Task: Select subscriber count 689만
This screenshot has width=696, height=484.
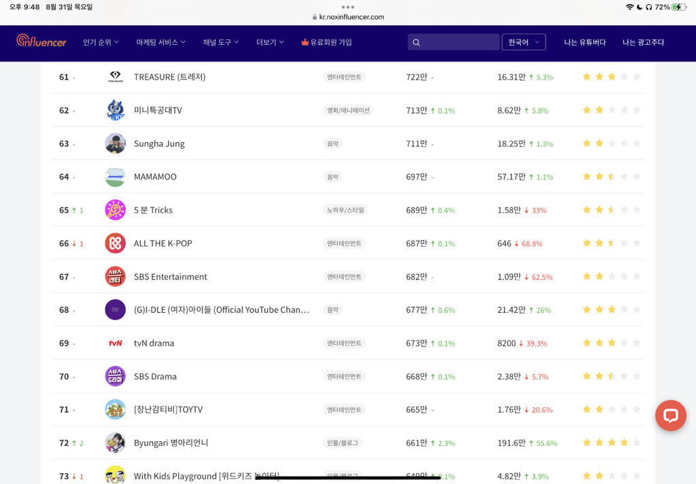Action: click(x=417, y=210)
